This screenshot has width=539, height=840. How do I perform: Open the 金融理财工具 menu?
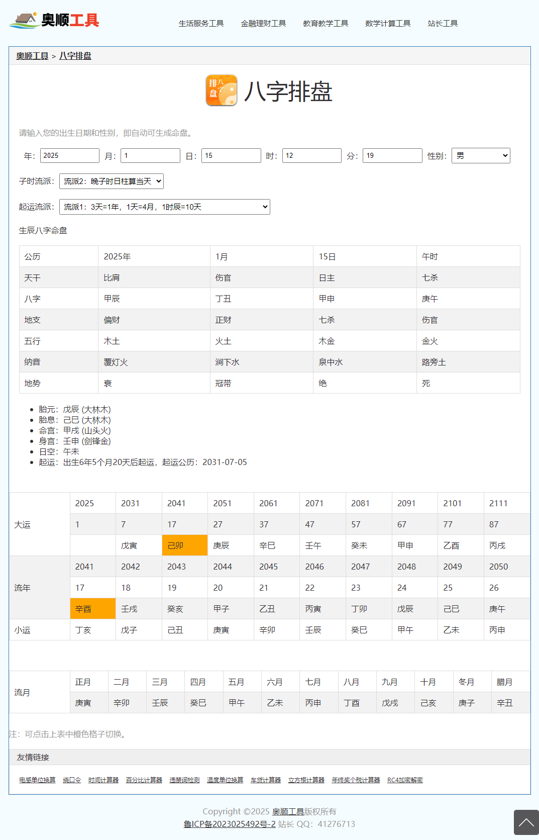click(263, 24)
